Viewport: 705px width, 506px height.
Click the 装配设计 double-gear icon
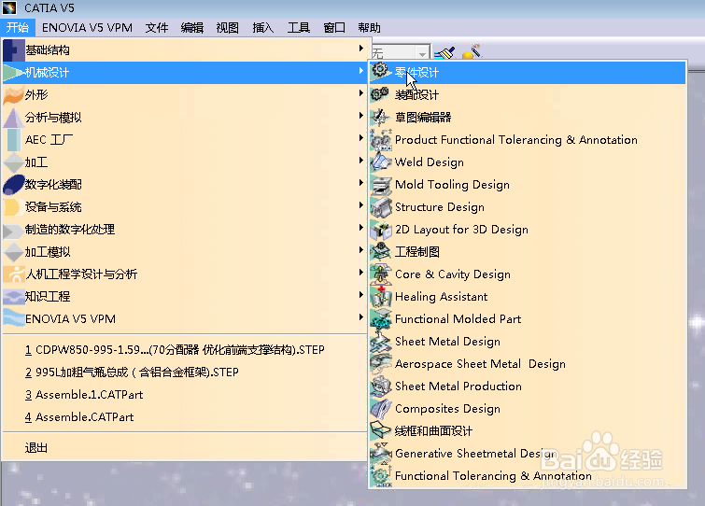(380, 94)
